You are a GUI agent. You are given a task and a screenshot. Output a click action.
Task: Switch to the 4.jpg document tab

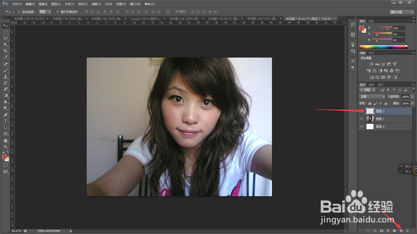(x=146, y=19)
